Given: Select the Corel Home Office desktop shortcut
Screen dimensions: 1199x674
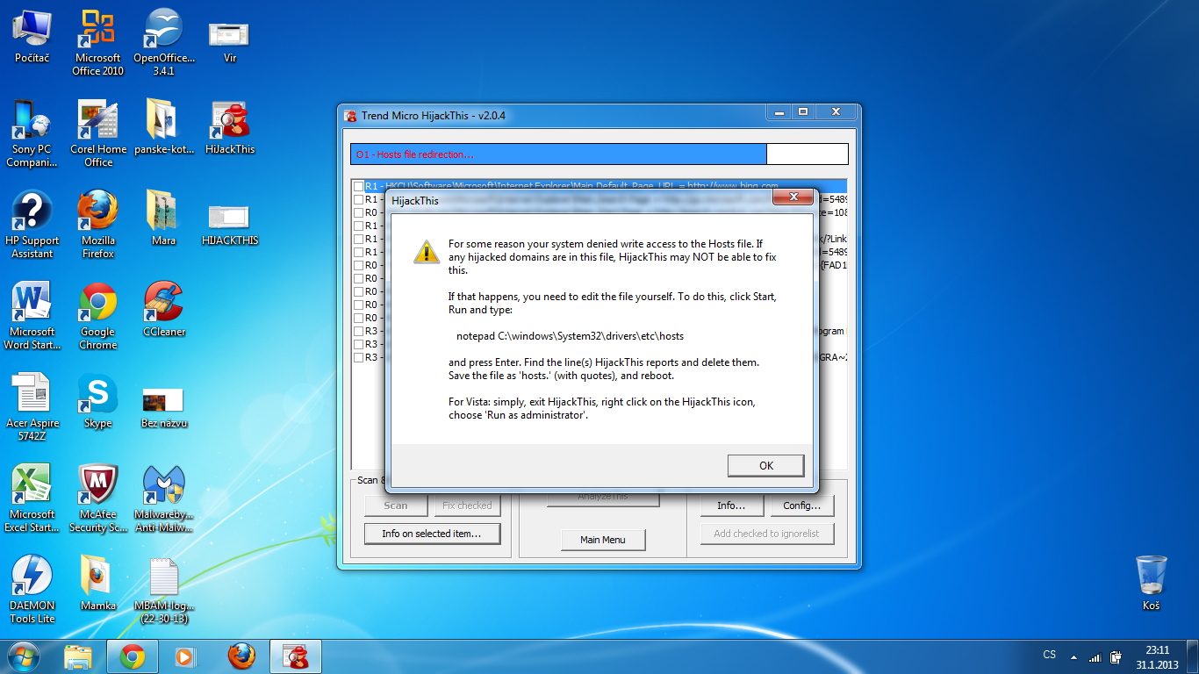Looking at the screenshot, I should pos(98,133).
